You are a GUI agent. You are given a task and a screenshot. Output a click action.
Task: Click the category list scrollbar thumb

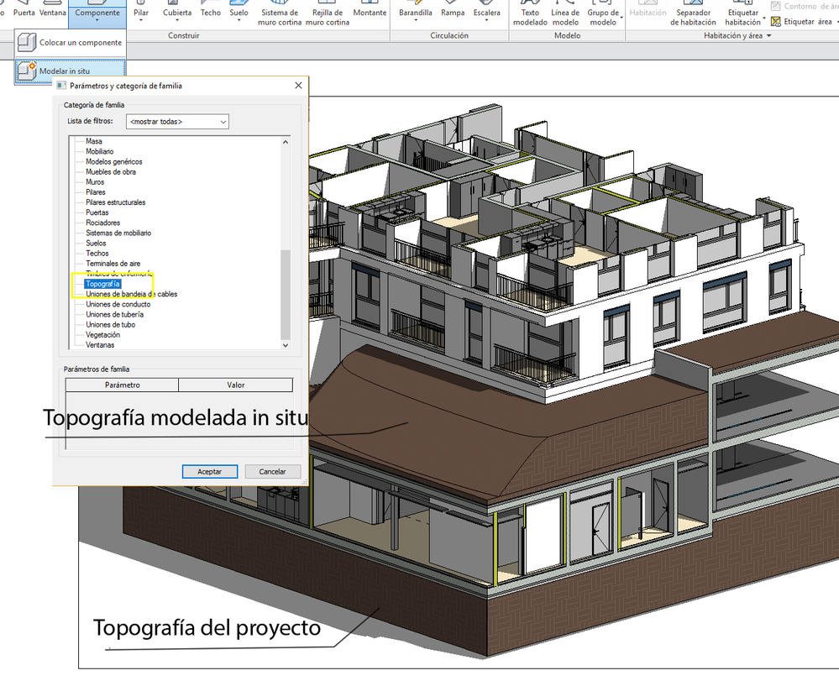point(286,294)
